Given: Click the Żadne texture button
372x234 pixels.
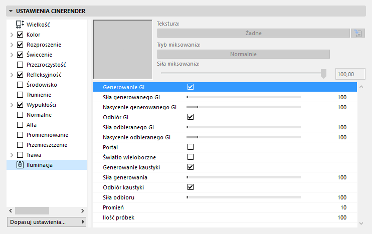Looking at the screenshot, I should 253,34.
